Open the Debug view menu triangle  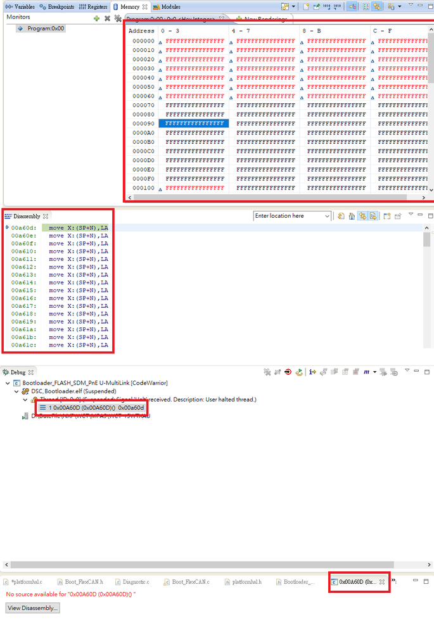click(x=407, y=370)
